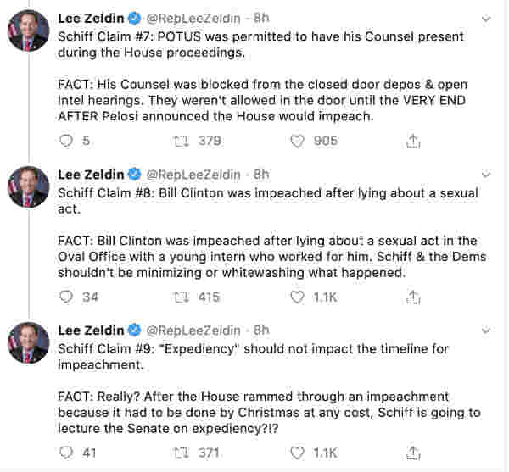Image resolution: width=509 pixels, height=472 pixels.
Task: Visit @RepLeeZeldin handle on Claim #8 tweet
Action: (193, 175)
